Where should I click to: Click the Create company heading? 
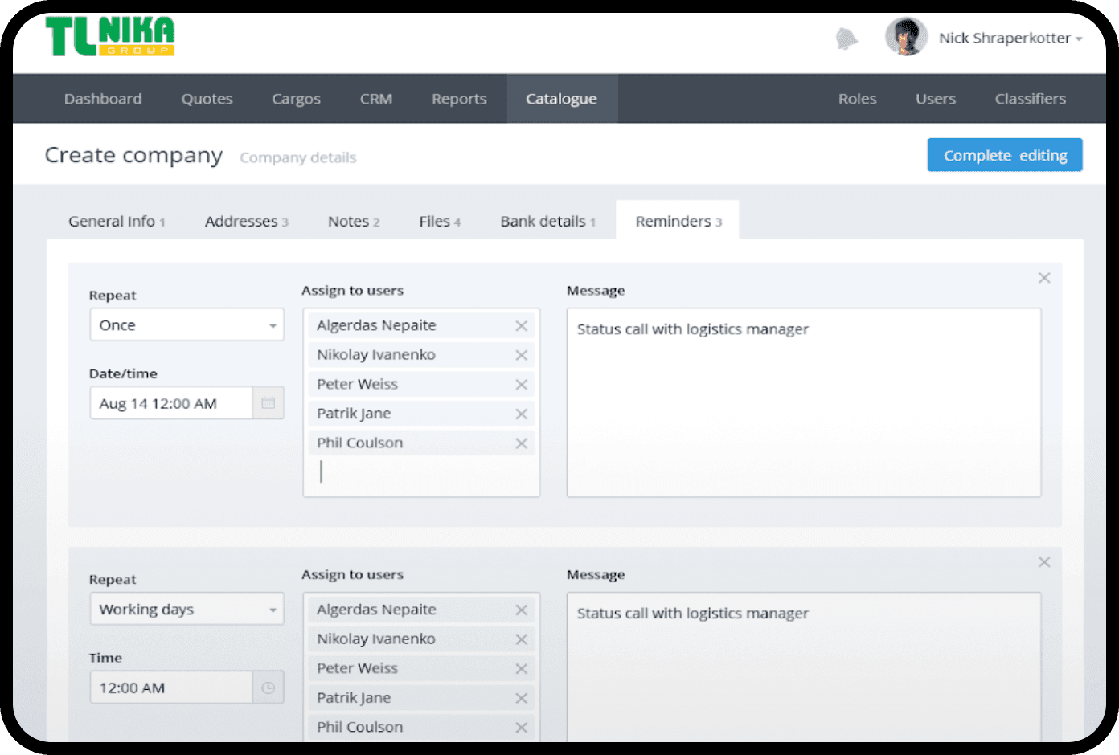(133, 155)
